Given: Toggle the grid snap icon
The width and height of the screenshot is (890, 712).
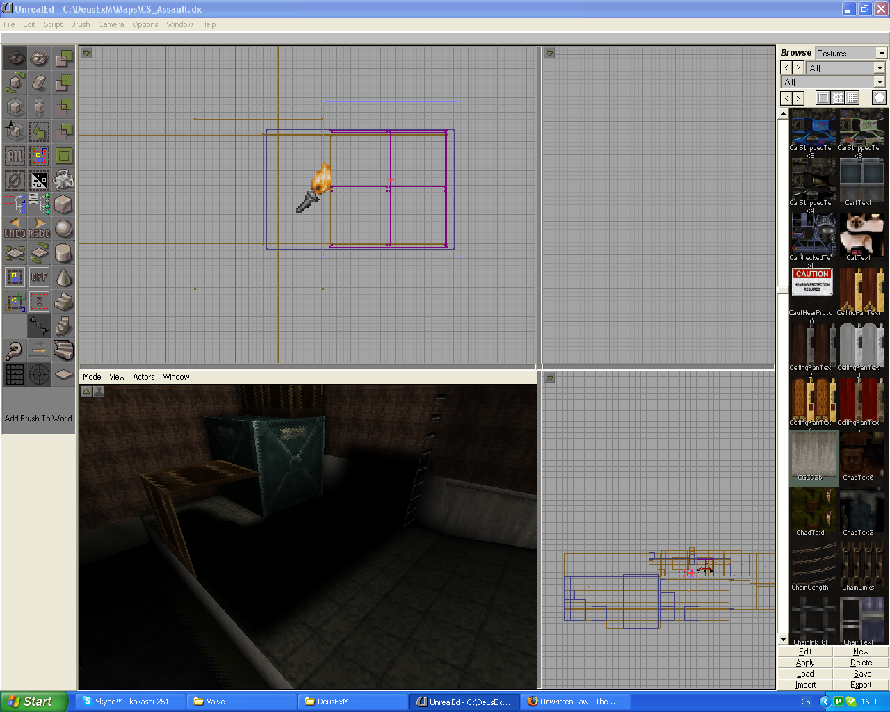Looking at the screenshot, I should 15,375.
